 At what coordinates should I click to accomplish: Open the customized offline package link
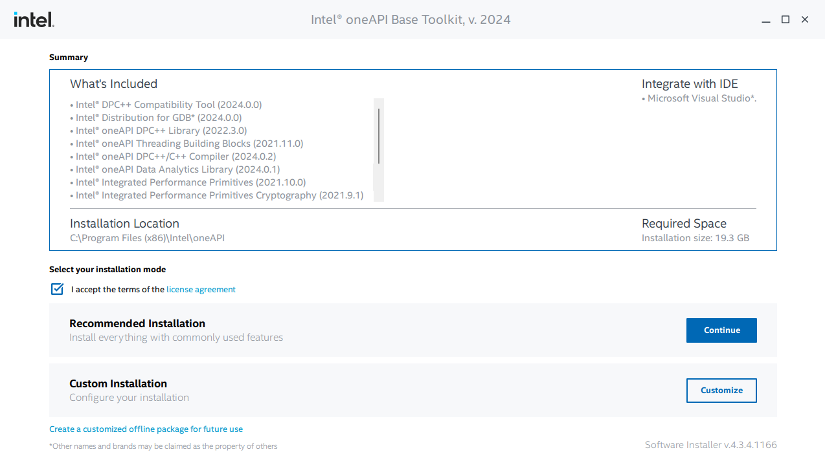tap(146, 429)
